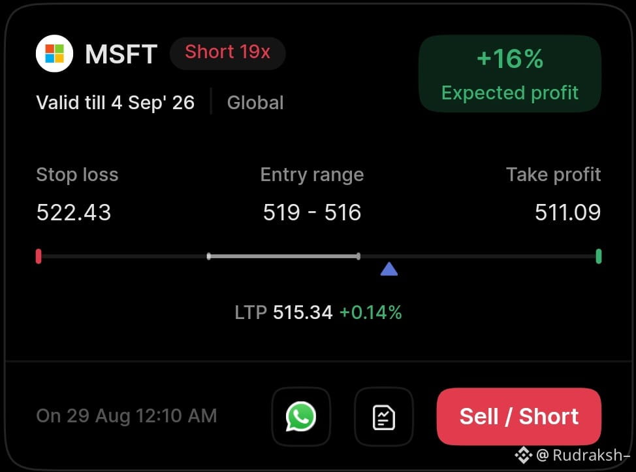Click the Microsoft logo icon
The width and height of the screenshot is (636, 472).
[x=54, y=54]
